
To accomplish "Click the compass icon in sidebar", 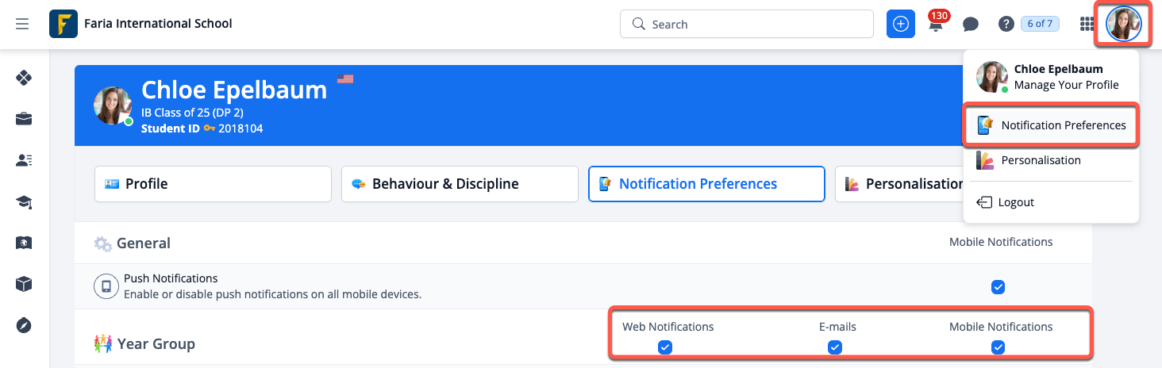I will [x=24, y=325].
